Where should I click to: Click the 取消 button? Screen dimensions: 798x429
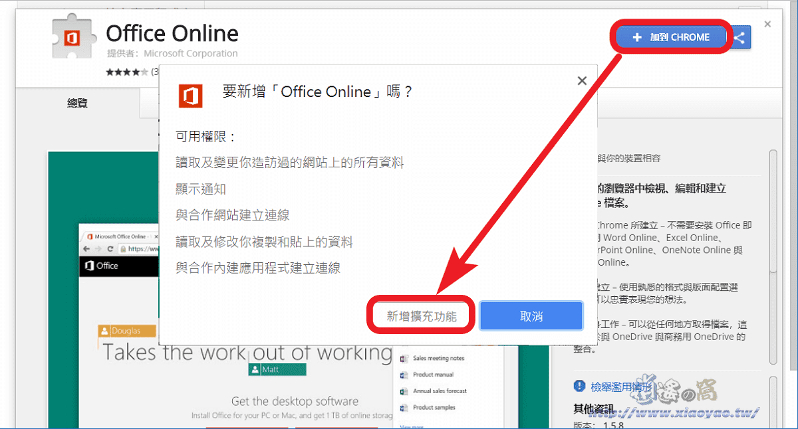(531, 316)
